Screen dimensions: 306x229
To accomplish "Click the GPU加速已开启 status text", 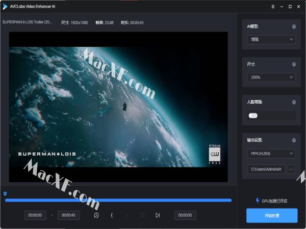I will pyautogui.click(x=274, y=201).
